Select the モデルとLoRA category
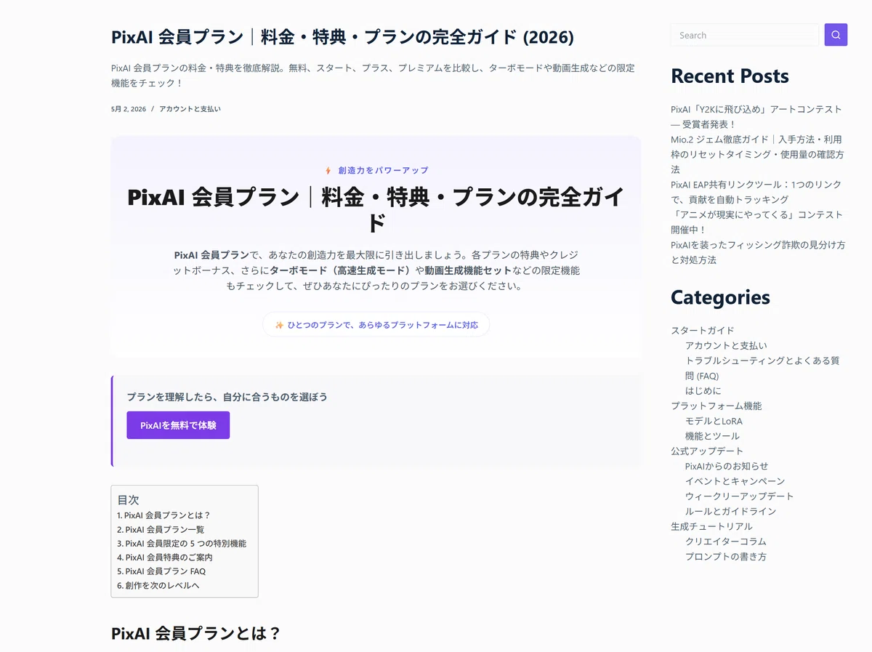The height and width of the screenshot is (652, 872). [x=714, y=421]
